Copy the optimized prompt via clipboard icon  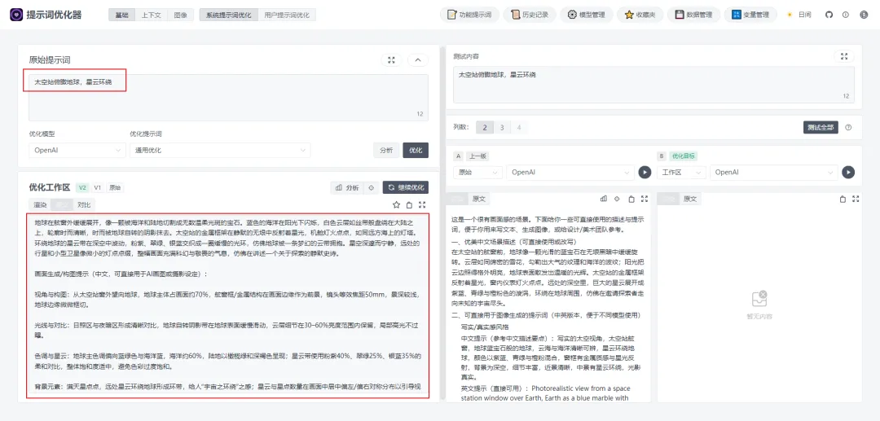click(x=410, y=204)
